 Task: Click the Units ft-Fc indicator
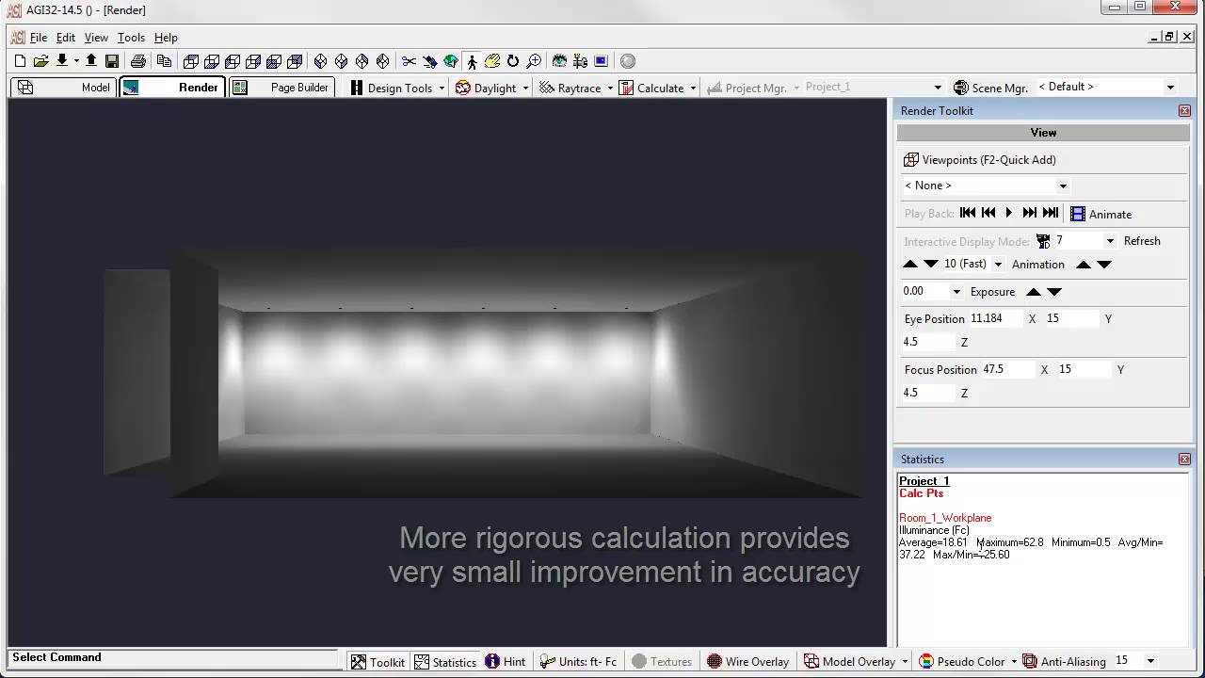[x=579, y=661]
